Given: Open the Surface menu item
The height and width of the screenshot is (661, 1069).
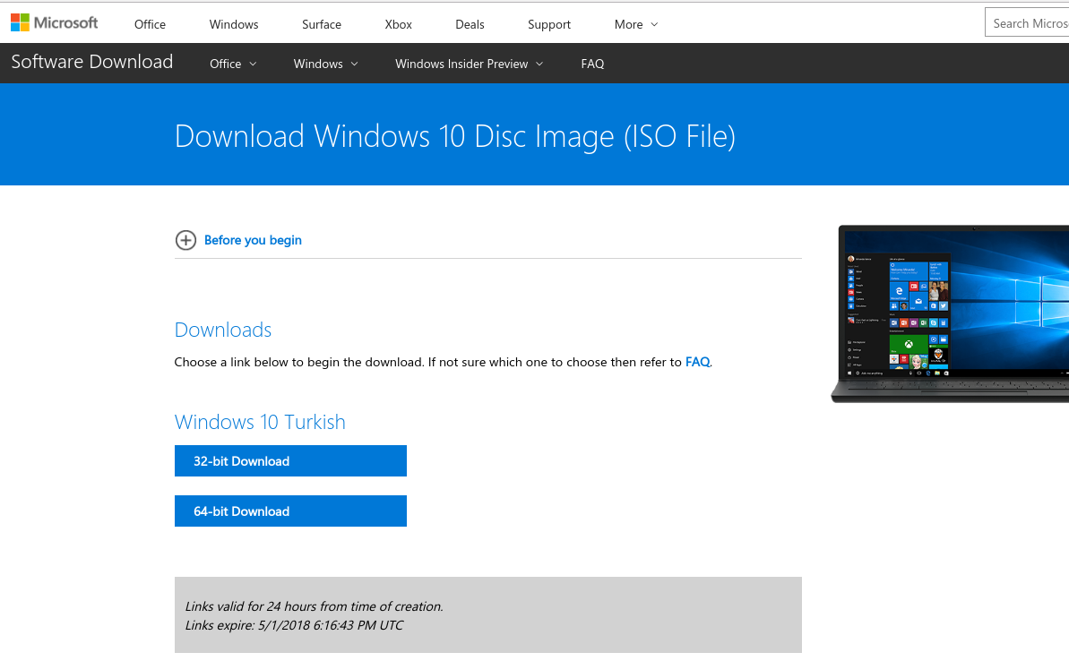Looking at the screenshot, I should [x=322, y=24].
